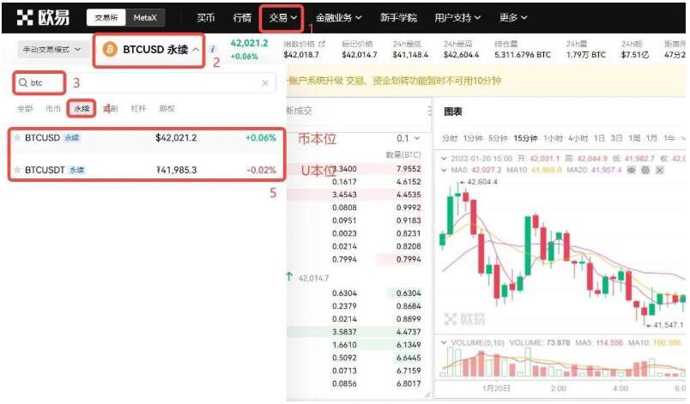Toggle MA indicator visibility eye icon
This screenshot has height=404, width=690.
click(631, 170)
